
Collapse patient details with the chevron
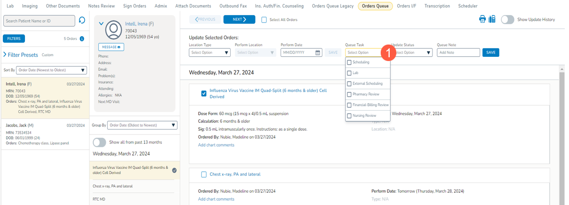(x=101, y=23)
